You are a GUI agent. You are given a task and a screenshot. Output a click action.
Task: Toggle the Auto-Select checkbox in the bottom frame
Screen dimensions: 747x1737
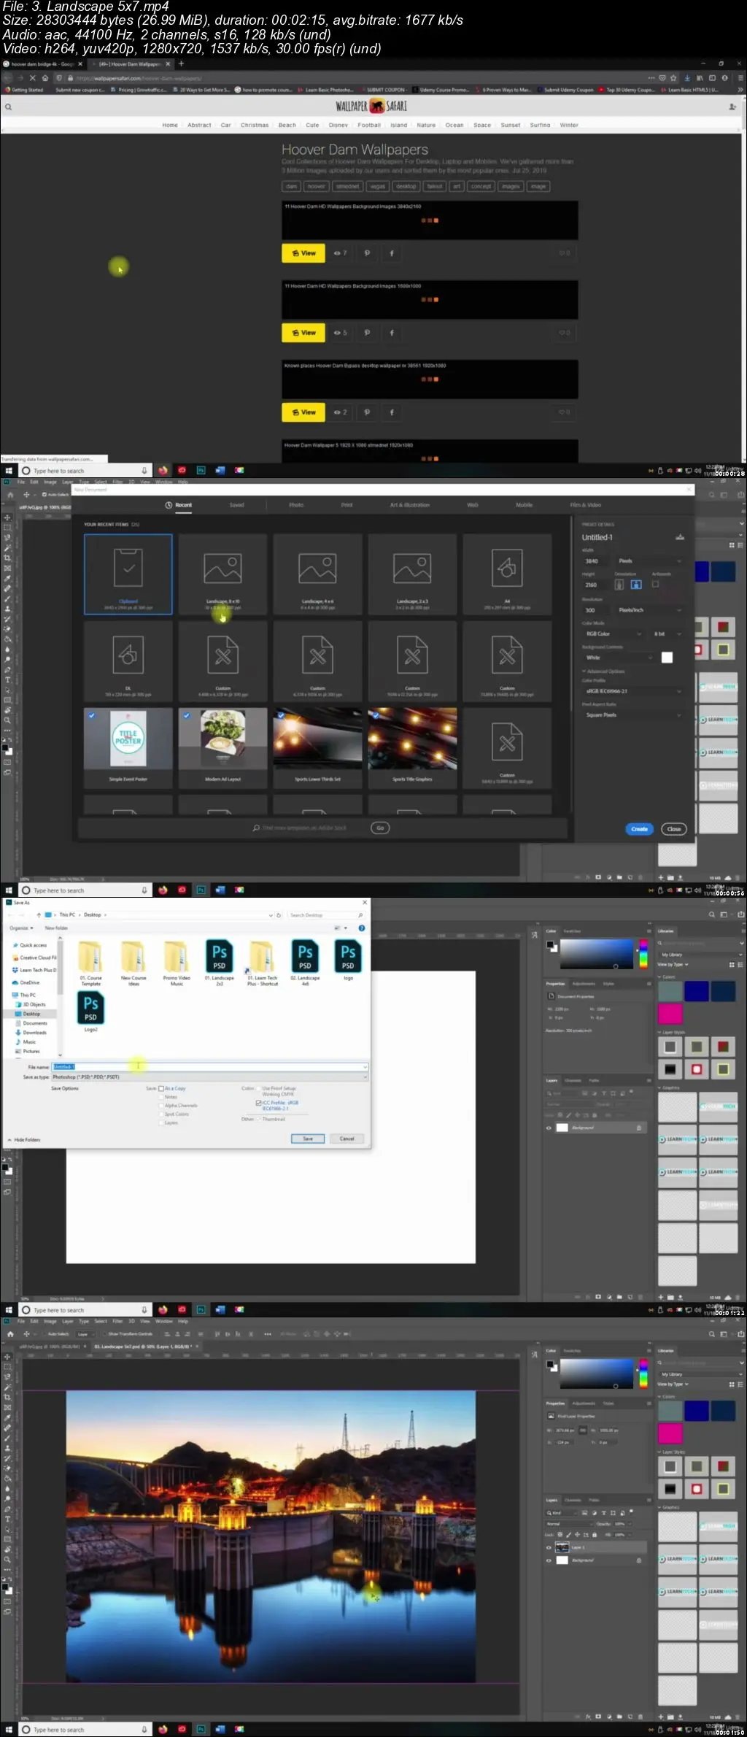(44, 1334)
